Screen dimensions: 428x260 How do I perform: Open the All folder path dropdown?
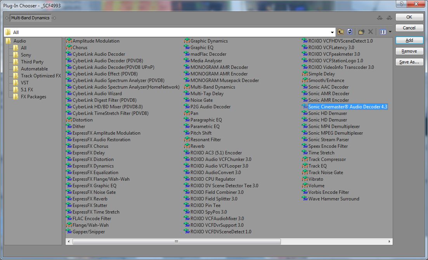pyautogui.click(x=332, y=32)
